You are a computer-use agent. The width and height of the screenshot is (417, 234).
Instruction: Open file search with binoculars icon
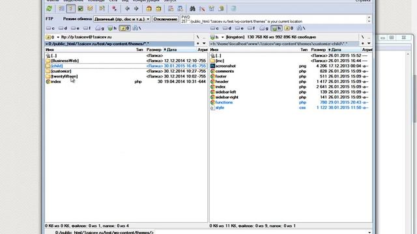coord(192,8)
